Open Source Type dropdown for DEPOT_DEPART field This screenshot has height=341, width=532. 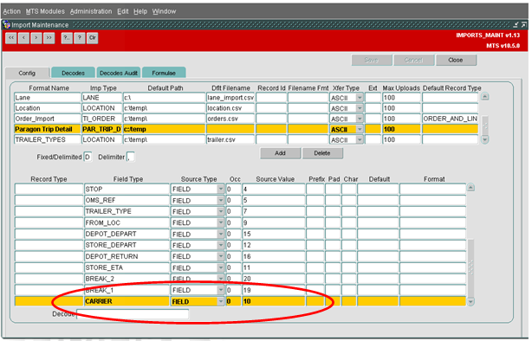pyautogui.click(x=221, y=234)
